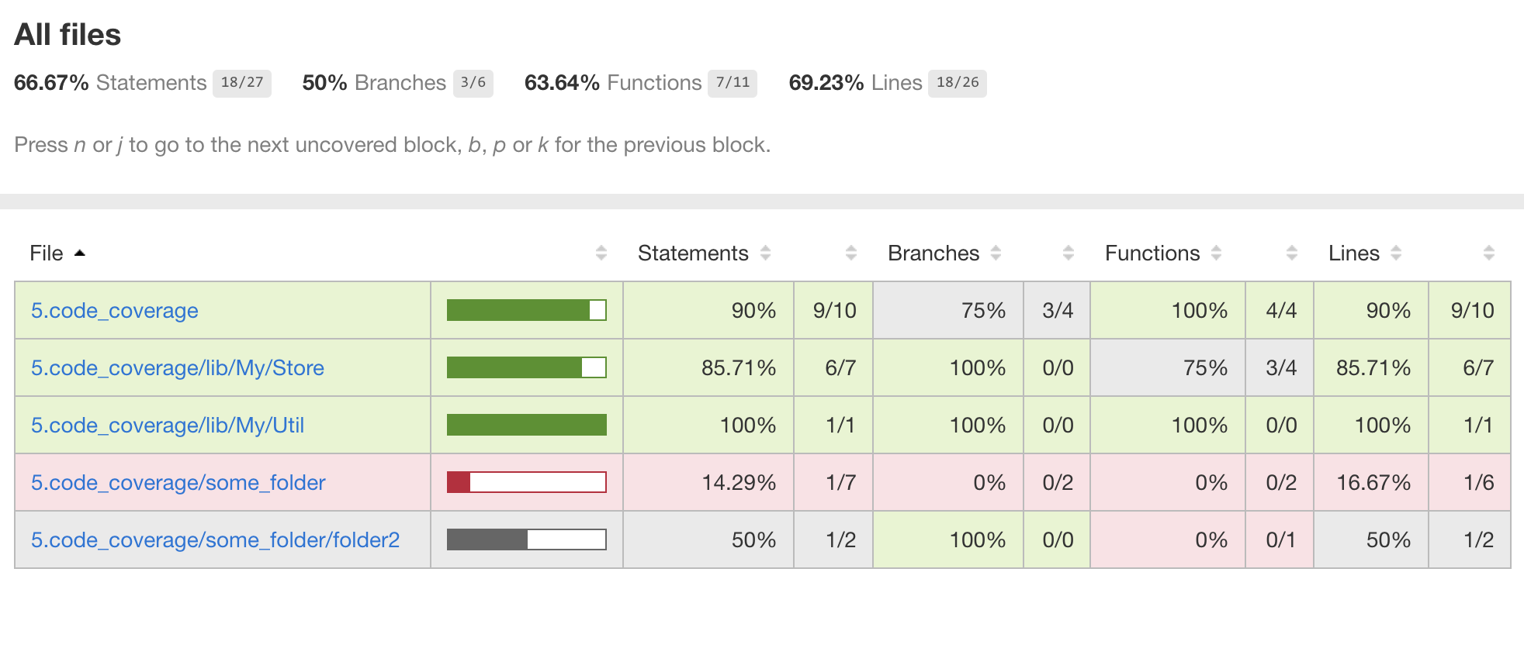This screenshot has height=648, width=1524.
Task: Click the All files heading
Action: tap(68, 35)
